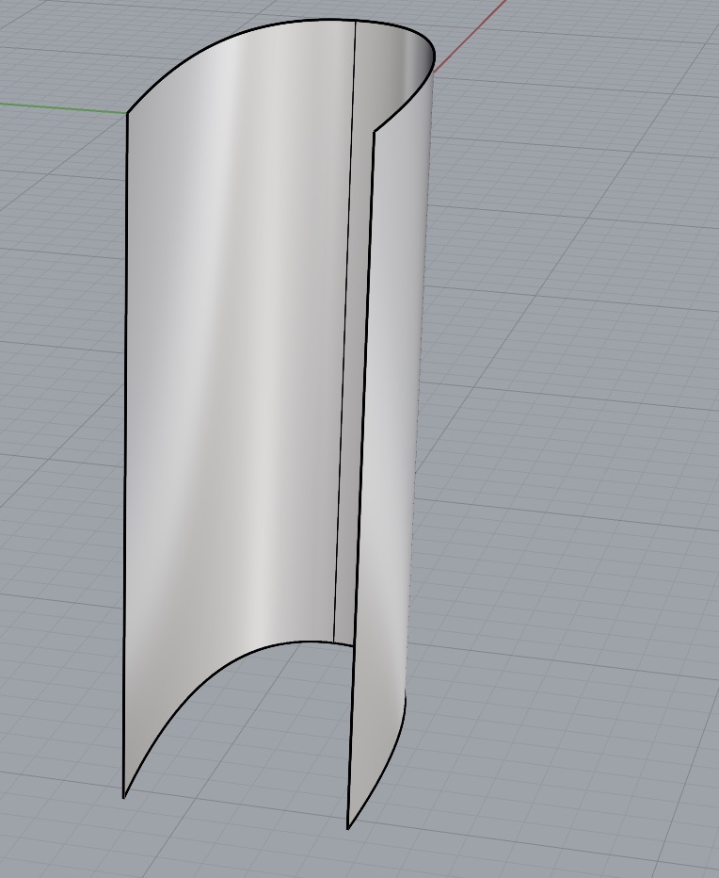Click the thin vertical seam line inside the surface

[x=345, y=330]
